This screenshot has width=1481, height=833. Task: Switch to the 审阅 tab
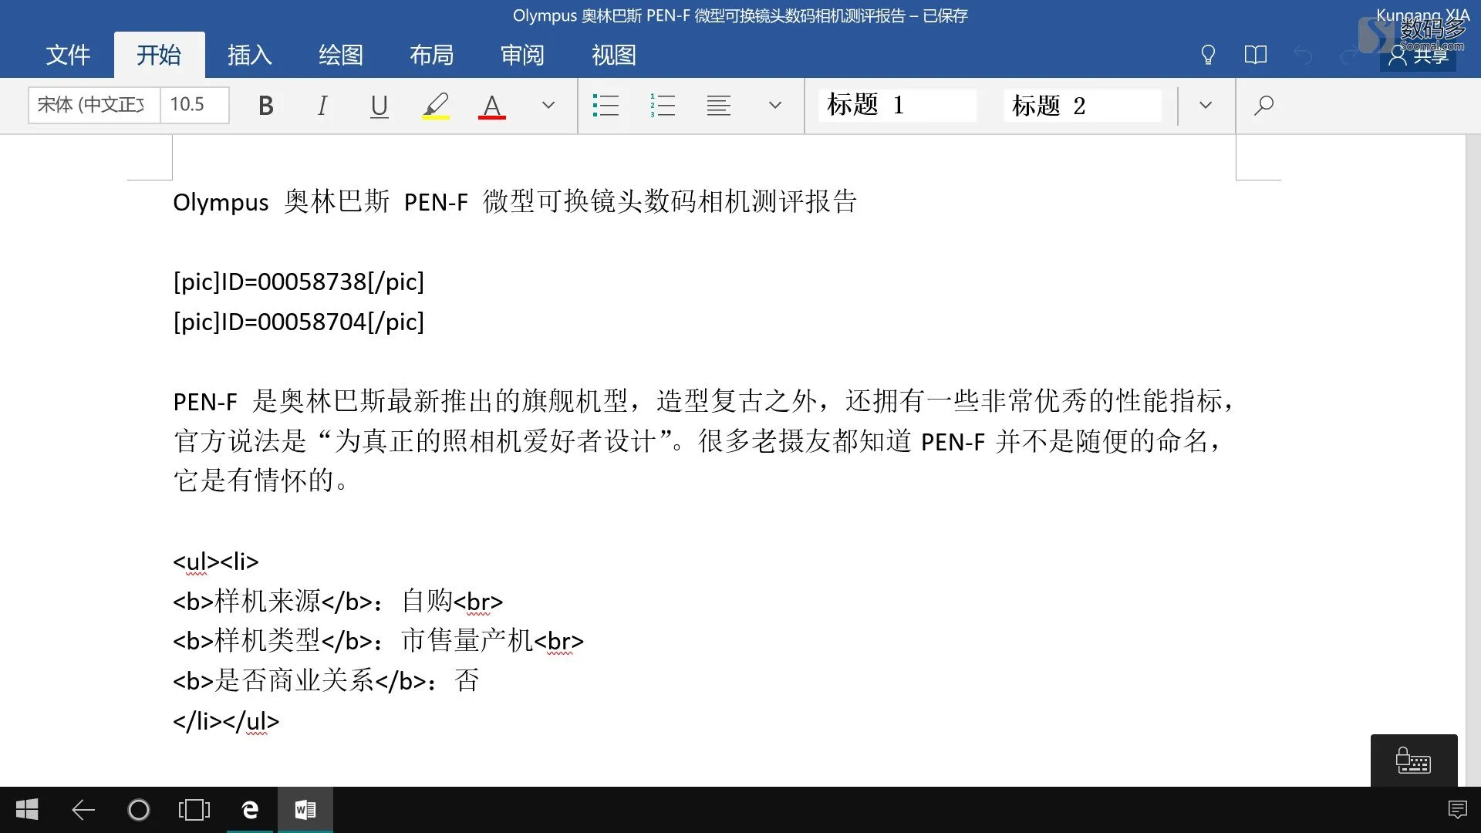point(523,55)
